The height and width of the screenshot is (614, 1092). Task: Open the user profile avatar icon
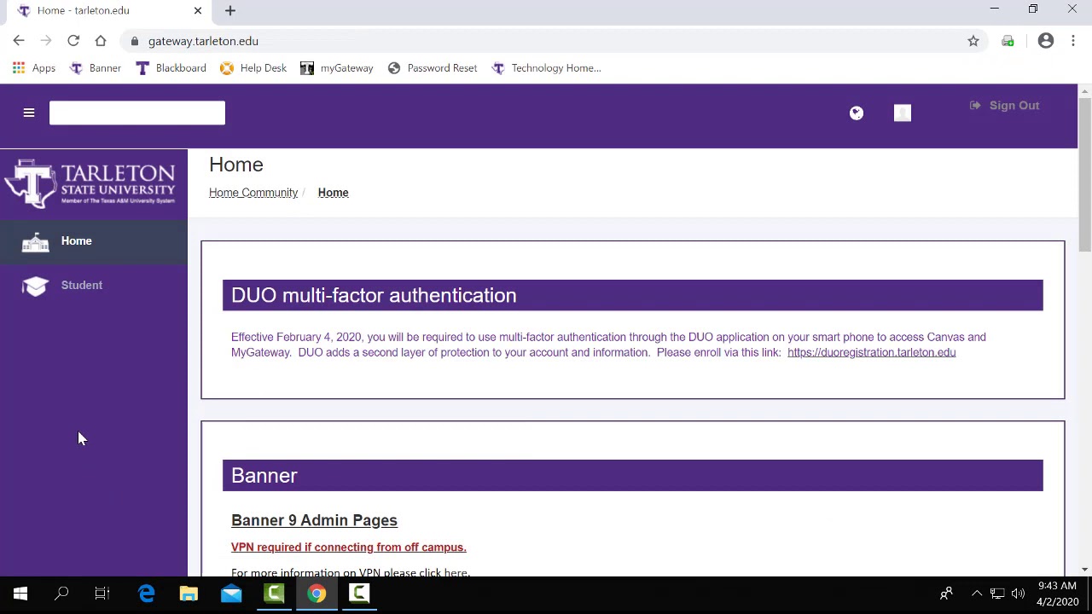pos(903,113)
